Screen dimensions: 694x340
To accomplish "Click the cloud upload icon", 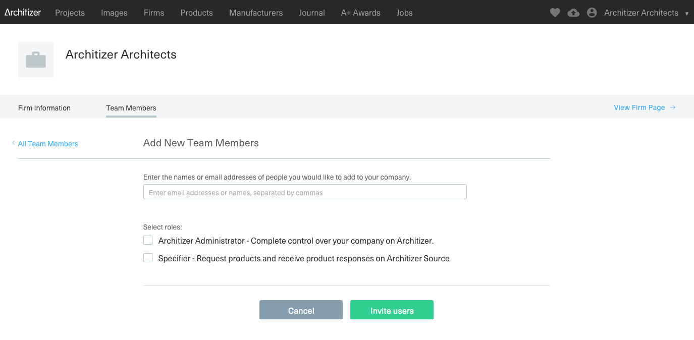I will pos(573,13).
